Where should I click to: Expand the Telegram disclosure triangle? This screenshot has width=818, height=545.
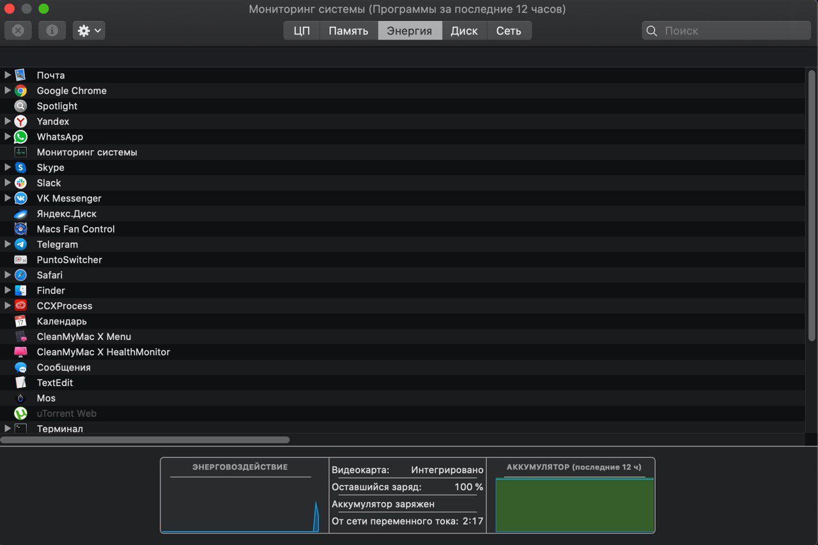point(8,243)
